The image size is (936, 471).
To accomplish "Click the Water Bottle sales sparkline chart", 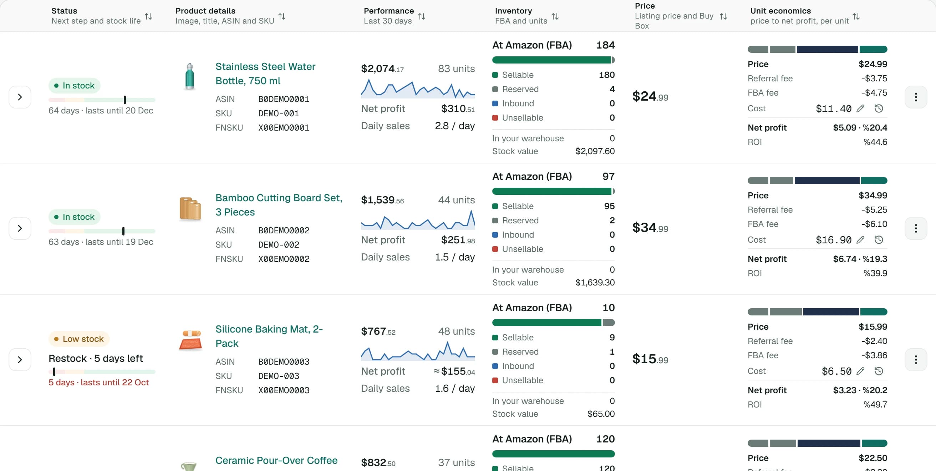I will coord(418,88).
